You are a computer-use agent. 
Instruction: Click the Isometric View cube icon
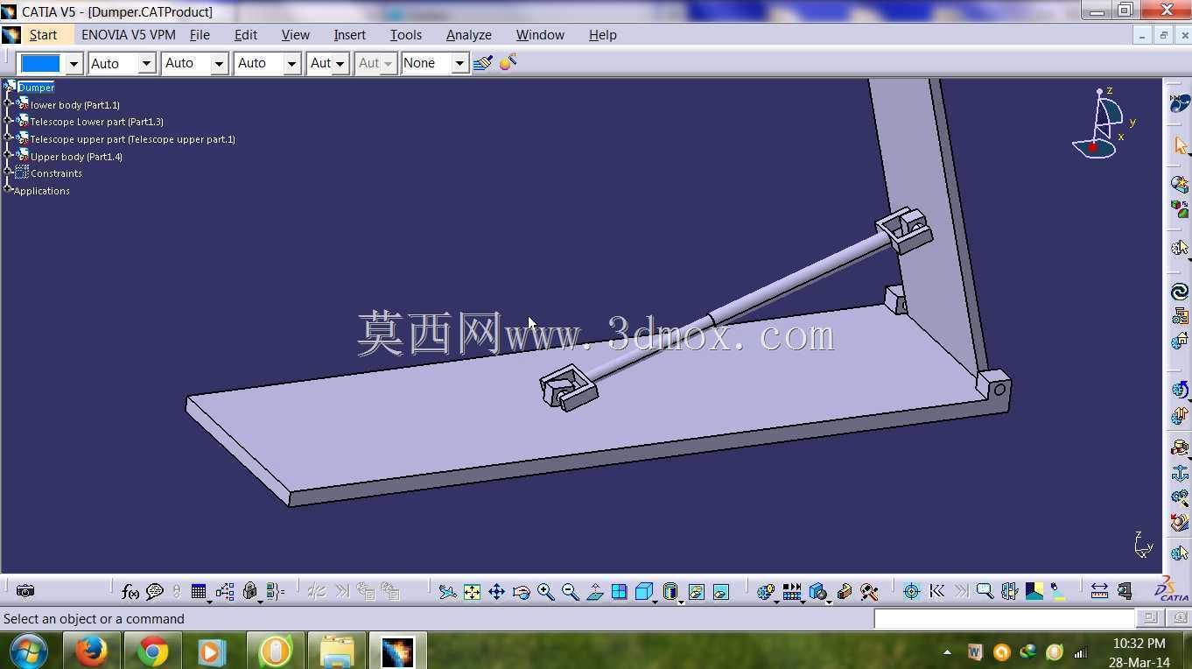[644, 592]
